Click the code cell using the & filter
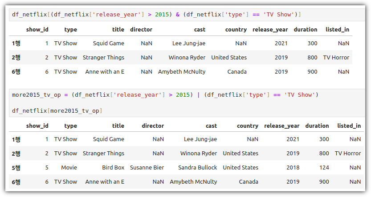The width and height of the screenshot is (371, 197). [x=187, y=15]
